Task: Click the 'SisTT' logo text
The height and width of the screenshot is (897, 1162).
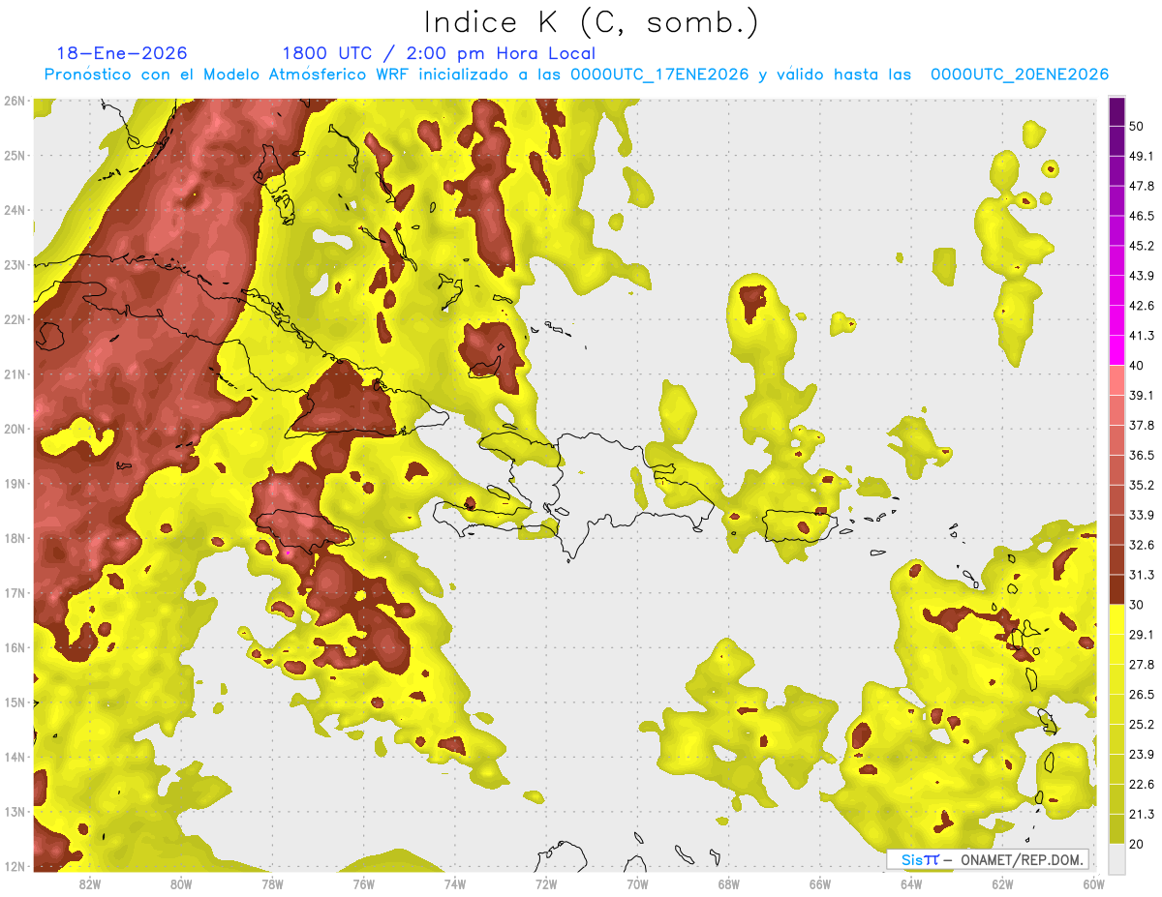Action: (x=920, y=859)
